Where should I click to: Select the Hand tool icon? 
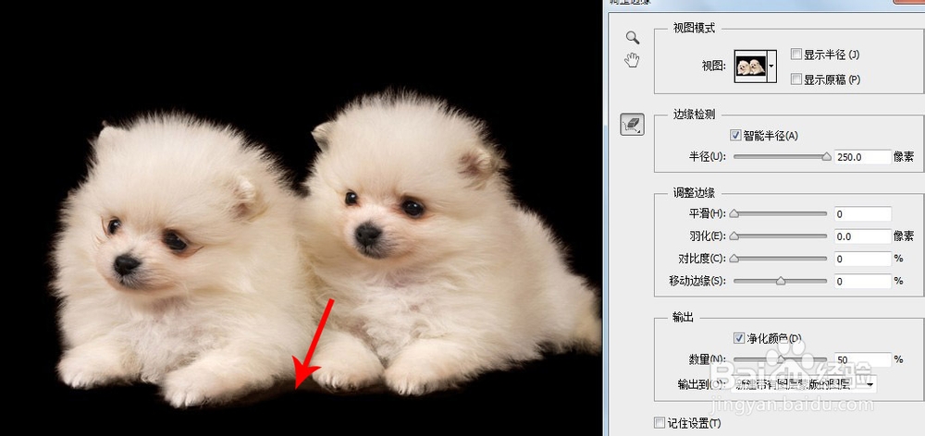633,60
